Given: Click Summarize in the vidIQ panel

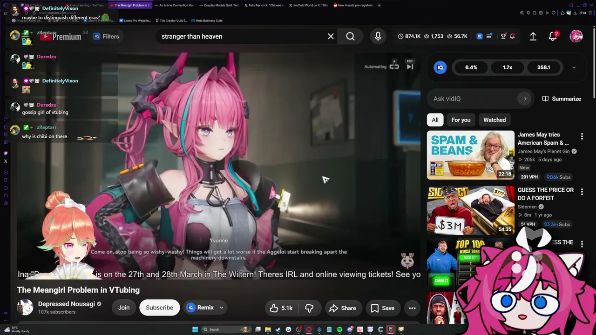Looking at the screenshot, I should click(562, 99).
